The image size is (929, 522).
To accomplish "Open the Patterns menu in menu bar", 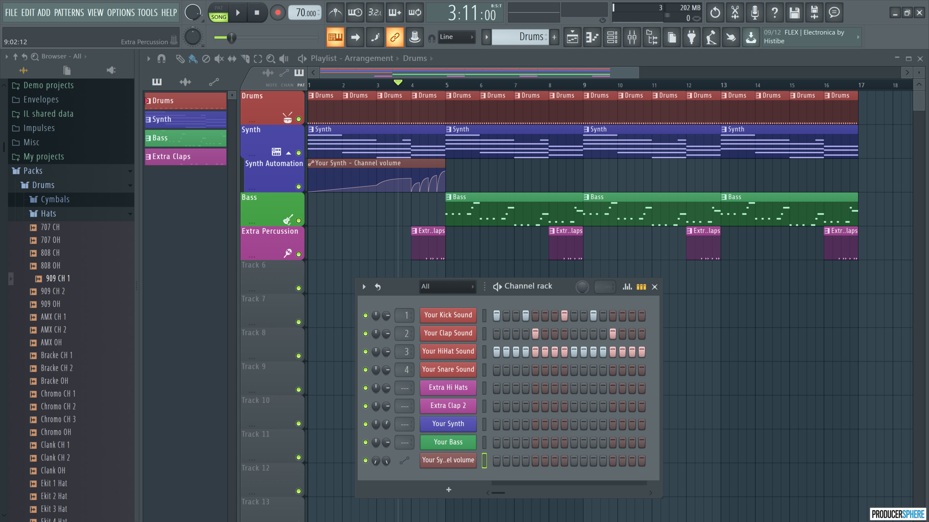I will coord(67,12).
